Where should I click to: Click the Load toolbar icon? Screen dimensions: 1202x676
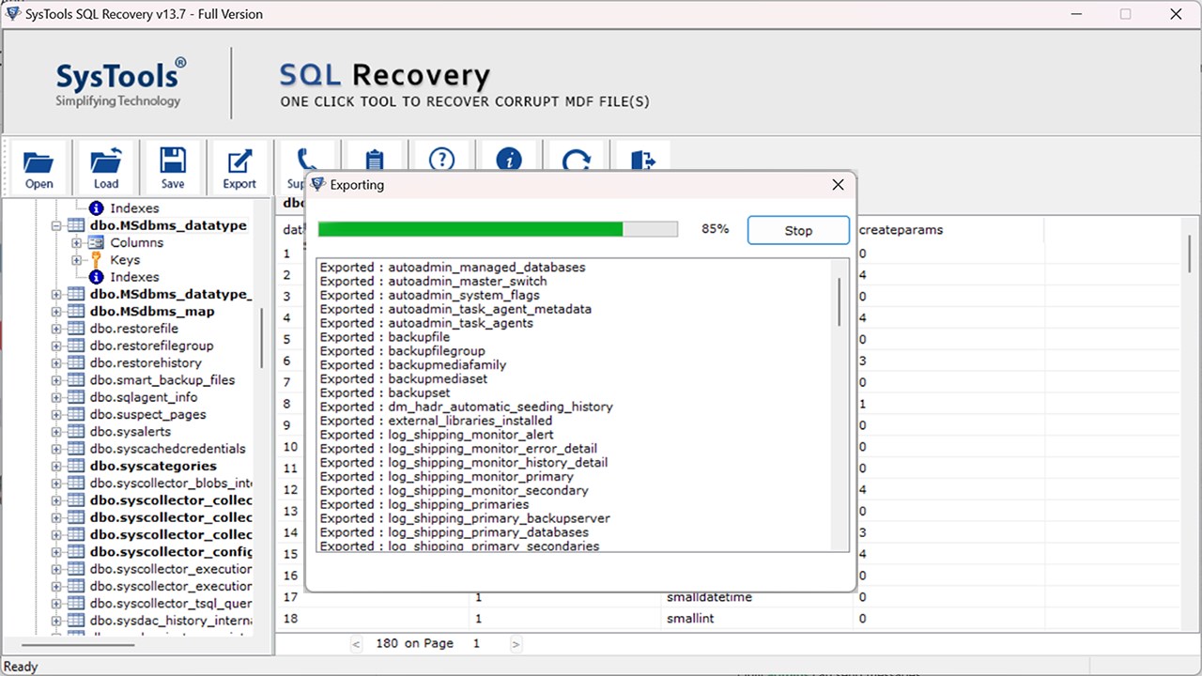click(106, 168)
